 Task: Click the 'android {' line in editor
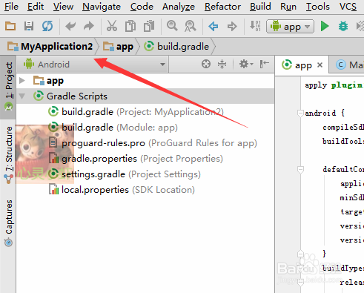pyautogui.click(x=325, y=113)
